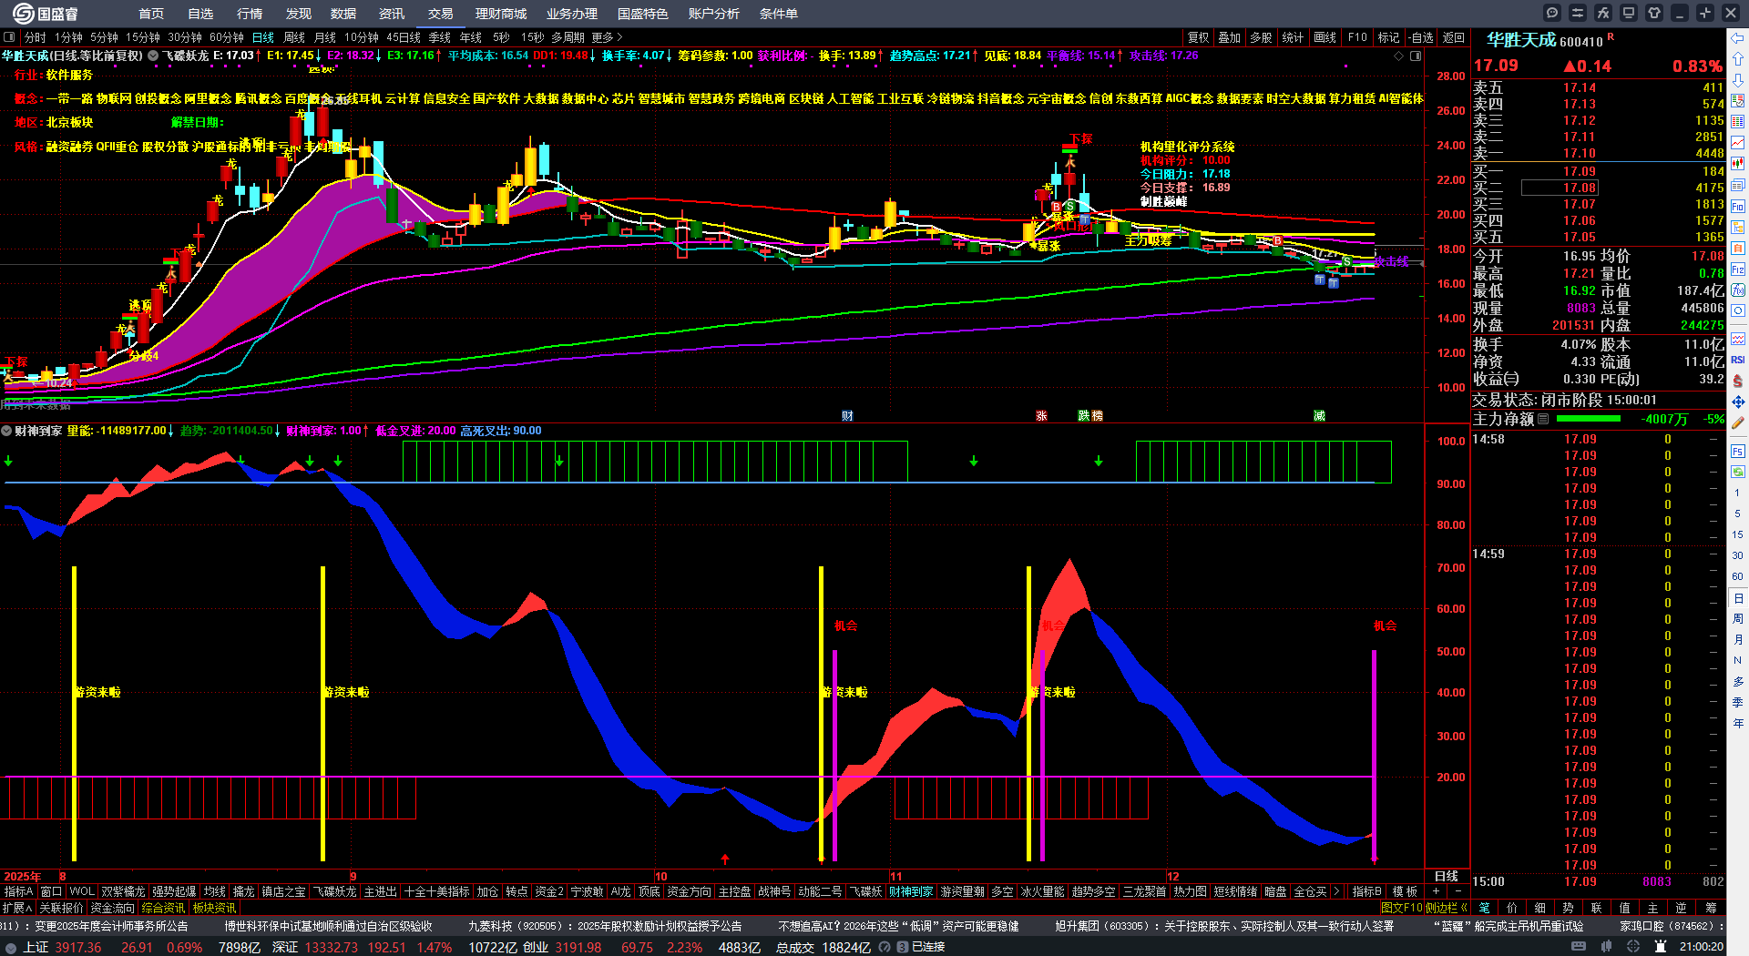
Task: Click the panel layout icon above price axis
Action: [x=1416, y=56]
